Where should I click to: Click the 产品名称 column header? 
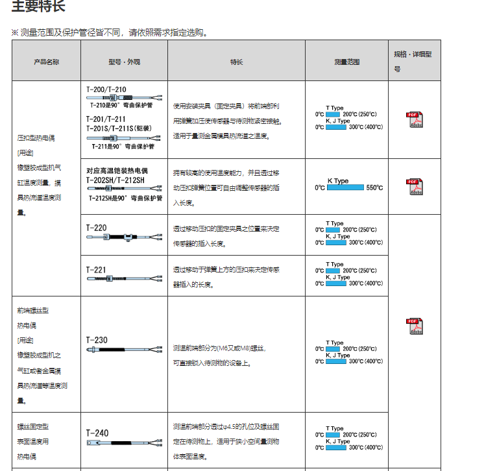46,62
